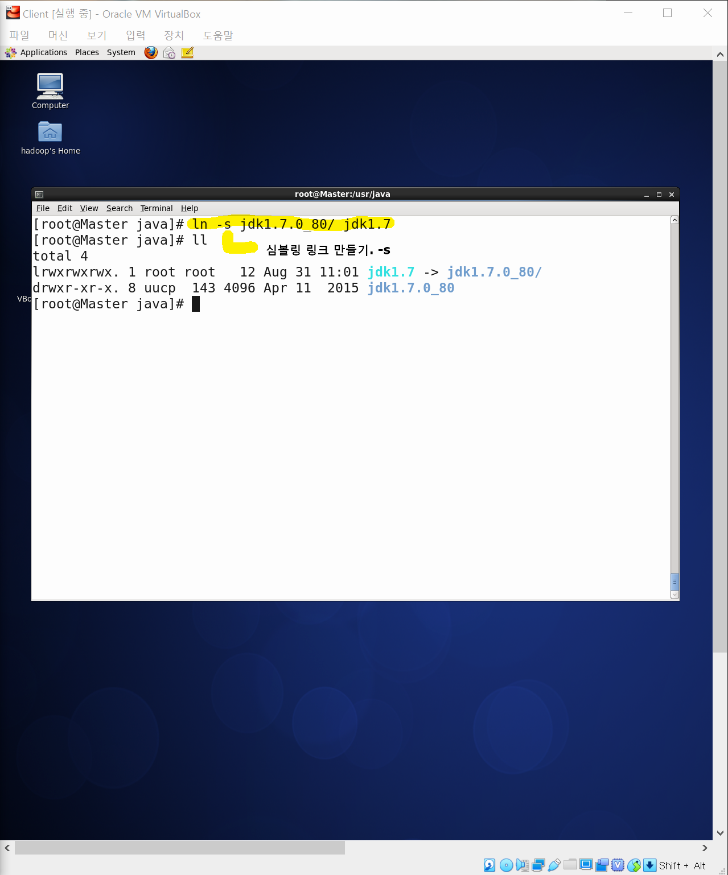
Task: Click the VirtualBox horizontal scrollbar thumb
Action: pyautogui.click(x=180, y=848)
